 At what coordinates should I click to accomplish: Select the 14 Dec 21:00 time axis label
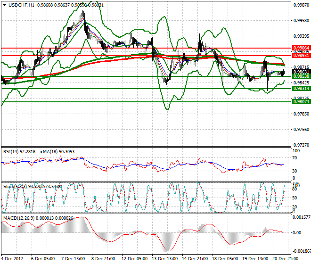tap(195, 259)
